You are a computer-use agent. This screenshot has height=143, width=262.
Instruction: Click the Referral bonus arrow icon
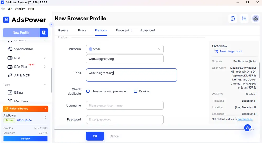45,109
